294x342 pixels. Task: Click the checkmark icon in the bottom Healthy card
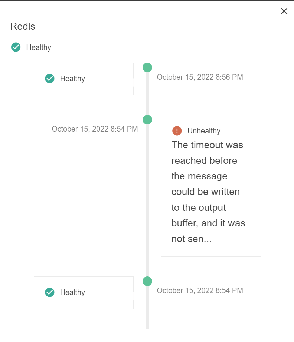tap(50, 292)
